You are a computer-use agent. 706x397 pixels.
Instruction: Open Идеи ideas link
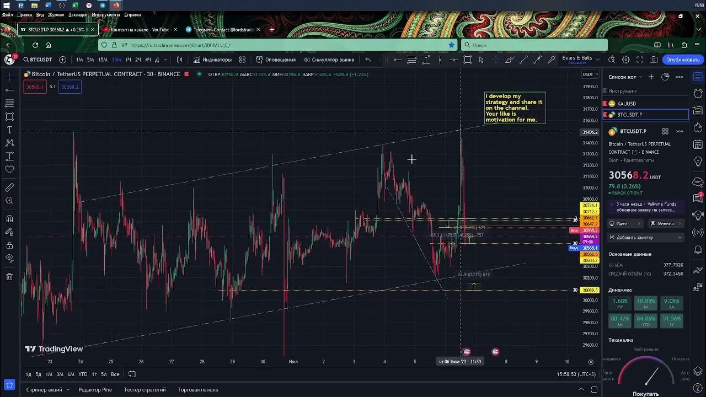[625, 223]
